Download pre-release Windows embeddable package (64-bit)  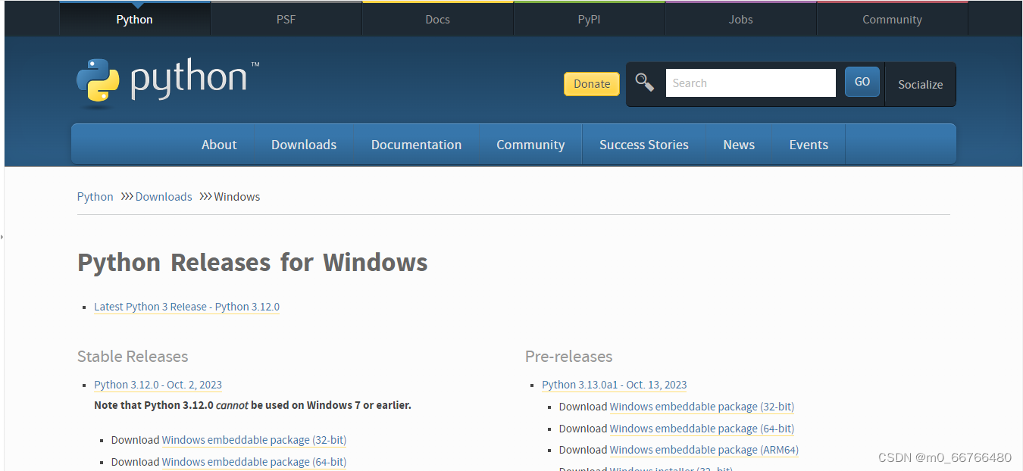point(702,429)
